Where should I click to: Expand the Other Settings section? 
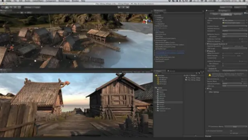click(x=206, y=92)
